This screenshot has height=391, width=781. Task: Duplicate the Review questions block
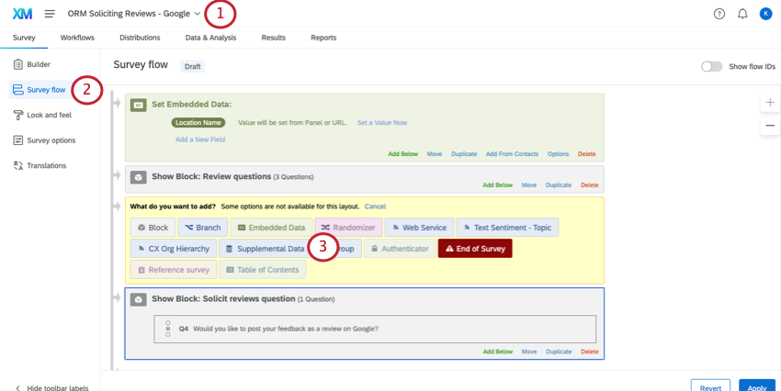pos(559,185)
